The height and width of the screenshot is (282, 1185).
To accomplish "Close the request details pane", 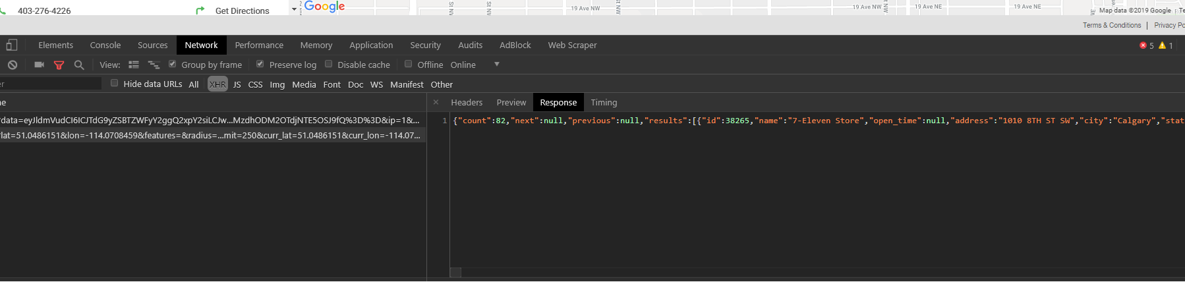I will point(436,102).
